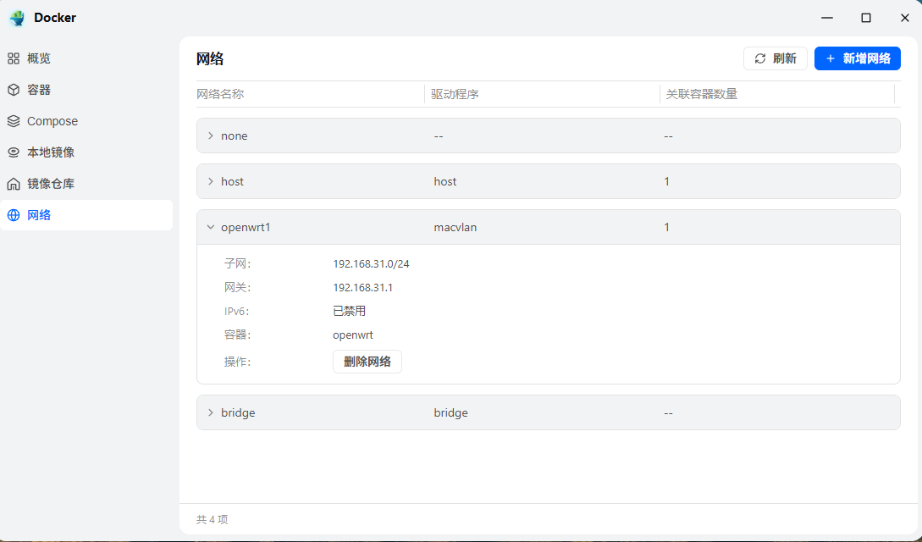Image resolution: width=922 pixels, height=542 pixels.
Task: Click the none network name
Action: point(234,135)
